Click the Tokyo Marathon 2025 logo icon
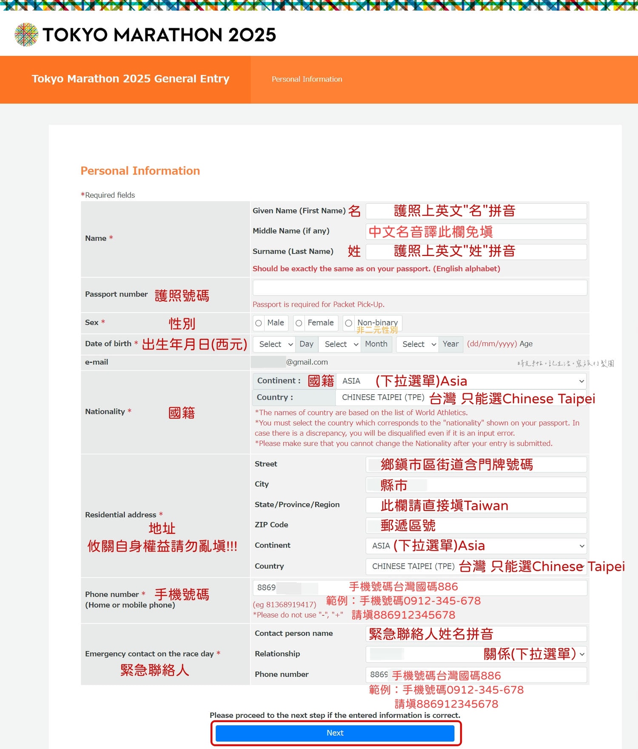 pos(26,34)
